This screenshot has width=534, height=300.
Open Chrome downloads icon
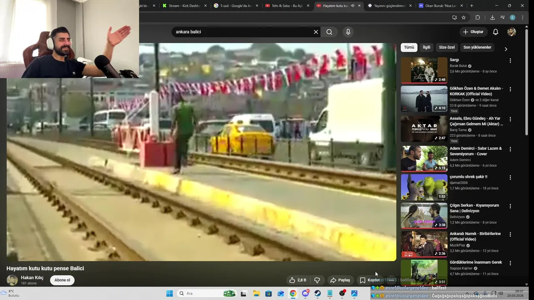pyautogui.click(x=492, y=17)
